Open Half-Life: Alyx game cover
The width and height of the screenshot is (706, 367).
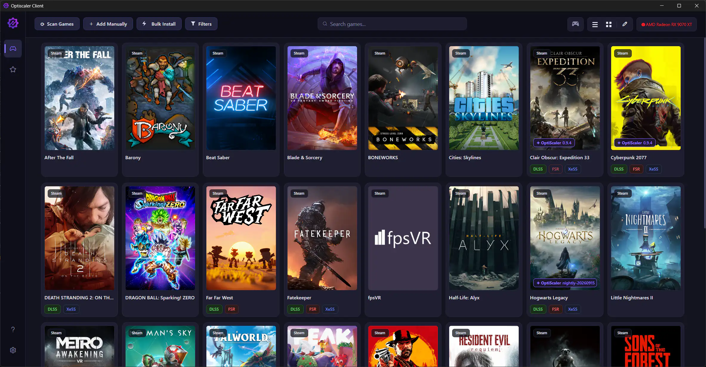pyautogui.click(x=484, y=238)
